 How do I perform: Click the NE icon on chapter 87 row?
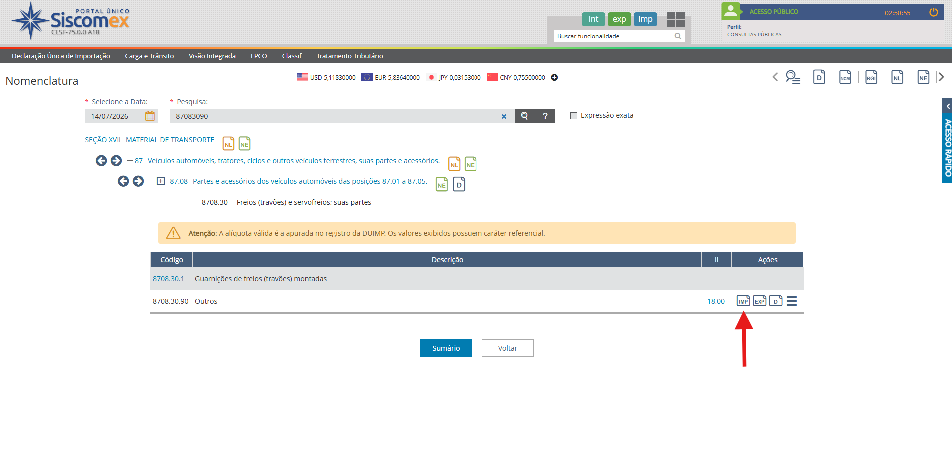[x=471, y=164]
